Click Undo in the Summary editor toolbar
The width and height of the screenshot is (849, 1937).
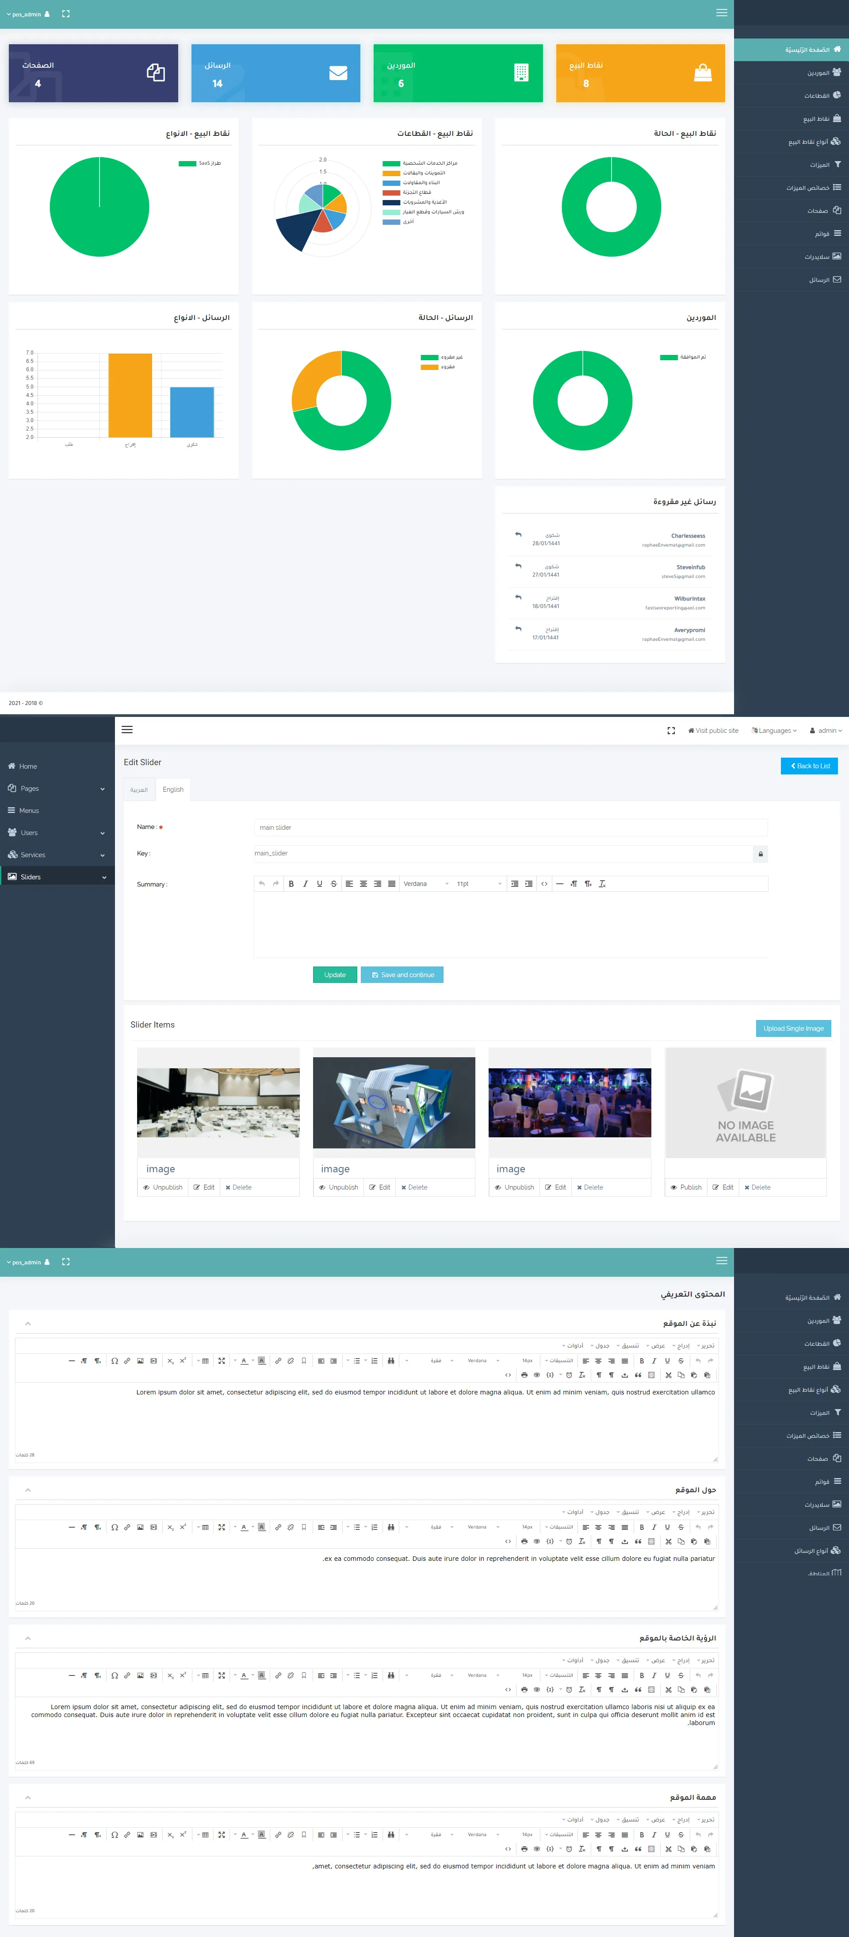tap(261, 883)
